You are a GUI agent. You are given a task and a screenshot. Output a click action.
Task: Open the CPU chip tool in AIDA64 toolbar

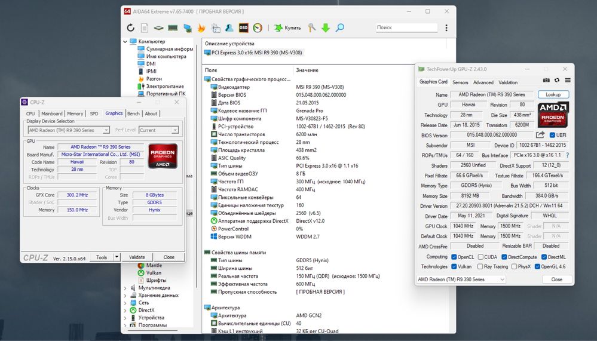pos(158,28)
